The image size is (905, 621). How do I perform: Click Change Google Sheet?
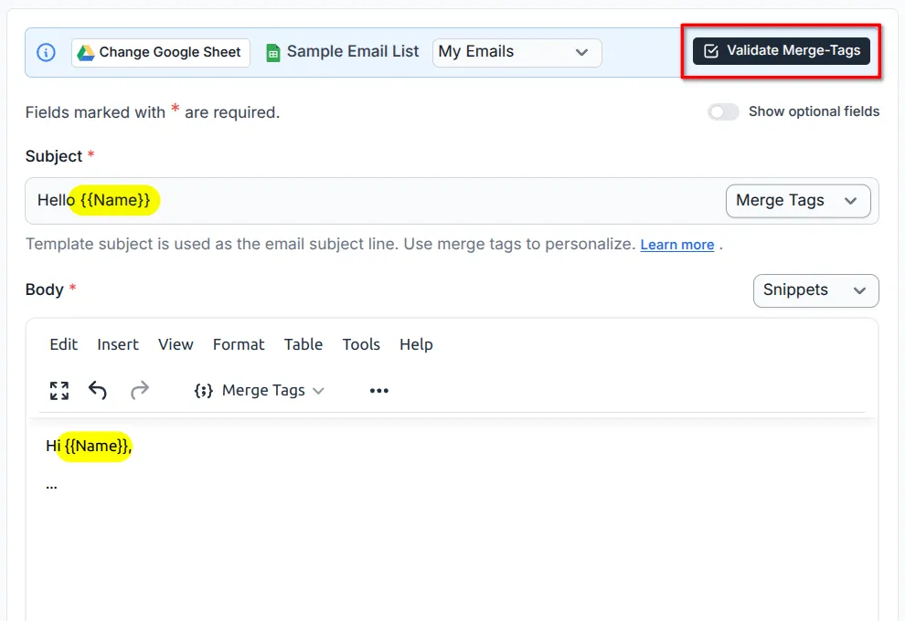click(160, 52)
